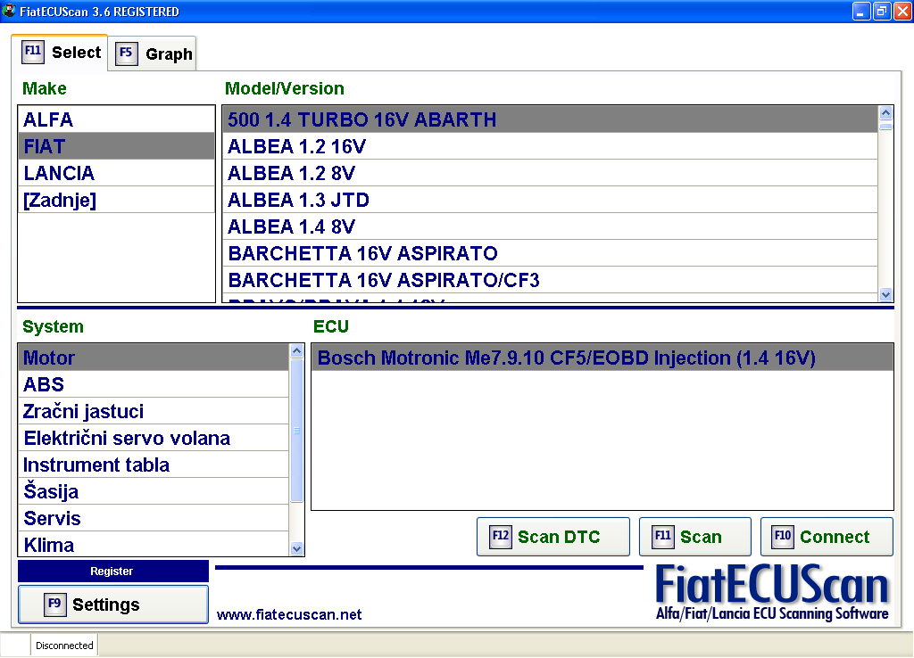Select LANCIA in the Make list
Image resolution: width=914 pixels, height=658 pixels.
[x=117, y=173]
